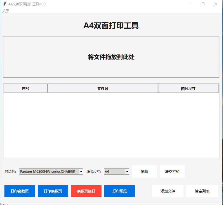Click the 文件名 column header
223x205 pixels.
pyautogui.click(x=103, y=88)
